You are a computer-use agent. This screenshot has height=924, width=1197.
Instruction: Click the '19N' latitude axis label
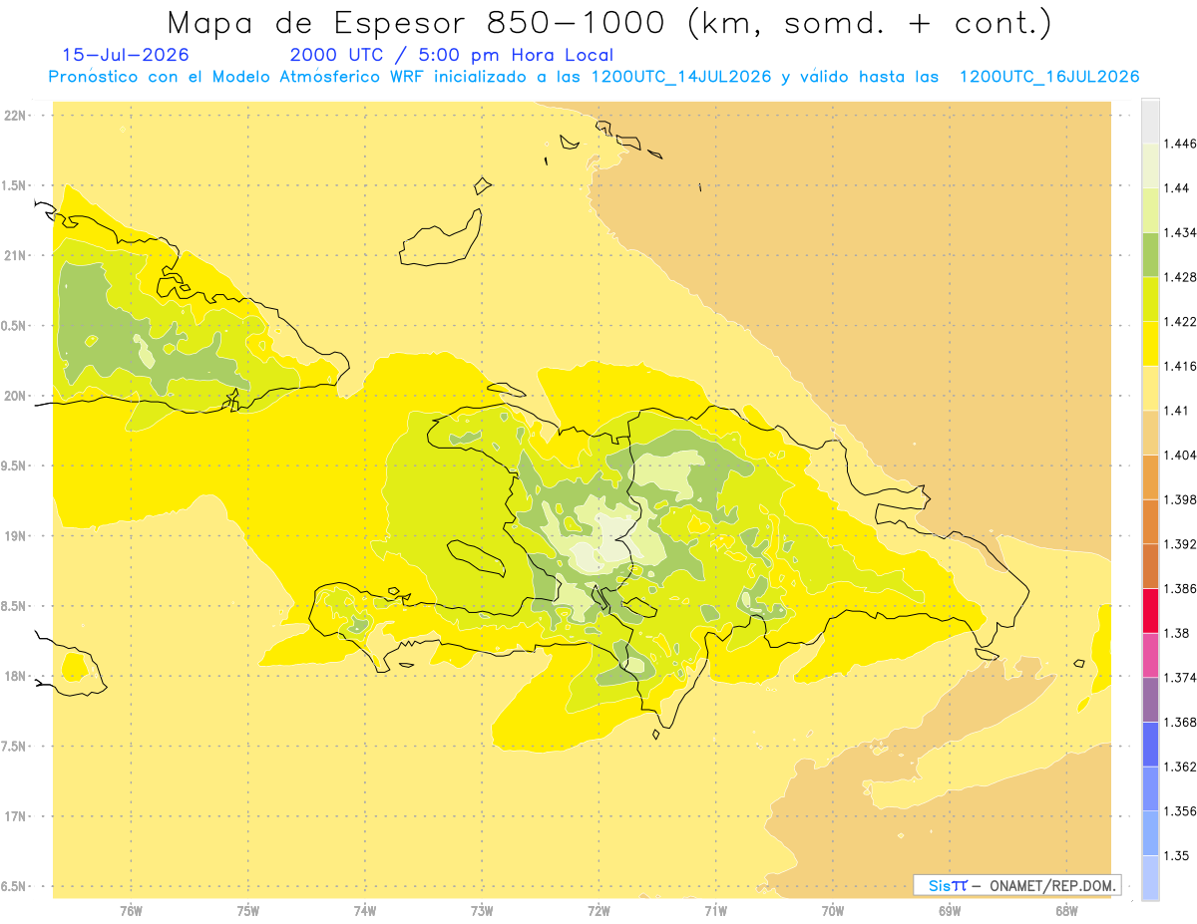(15, 536)
